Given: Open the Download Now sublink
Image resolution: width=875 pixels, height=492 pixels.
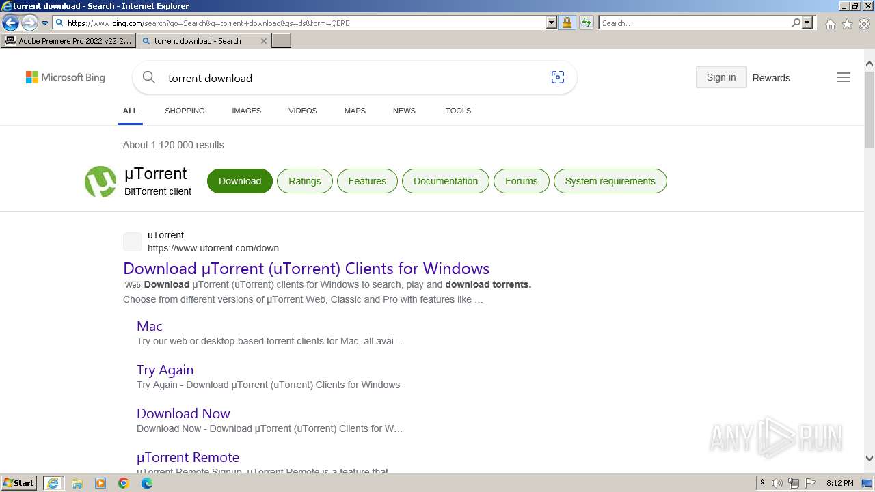Looking at the screenshot, I should point(183,413).
